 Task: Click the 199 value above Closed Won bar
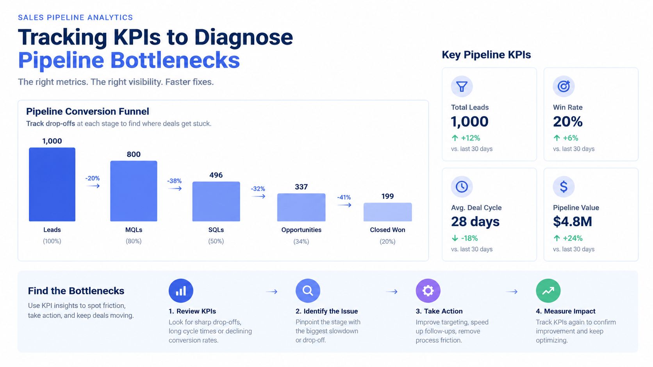[387, 196]
